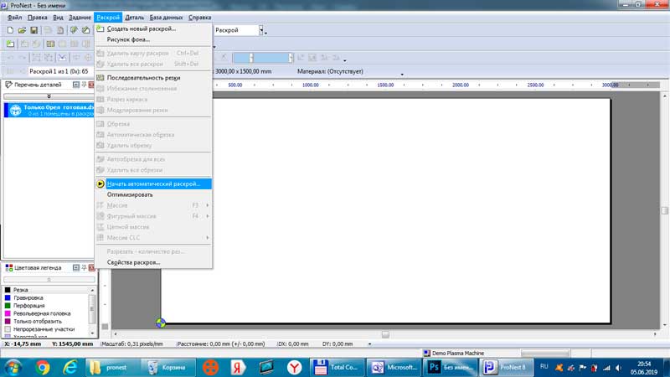Click the Open folder toolbar icon

pos(22,30)
